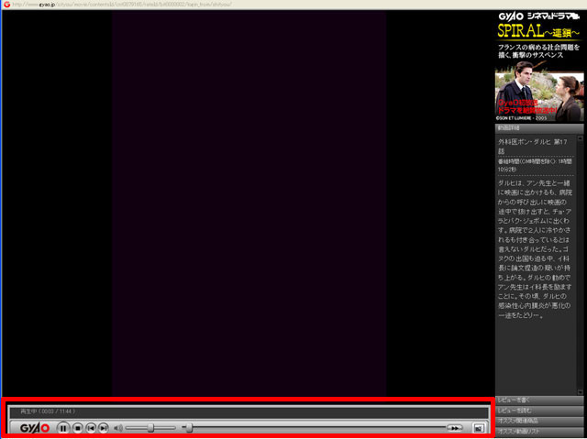Mute audio via the speaker icon
The width and height of the screenshot is (587, 439).
(x=118, y=428)
